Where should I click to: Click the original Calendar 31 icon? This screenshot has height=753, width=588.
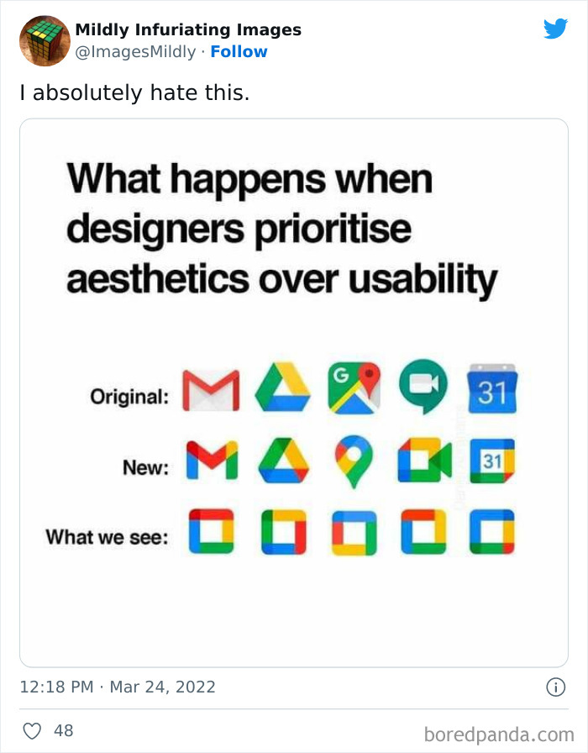493,389
